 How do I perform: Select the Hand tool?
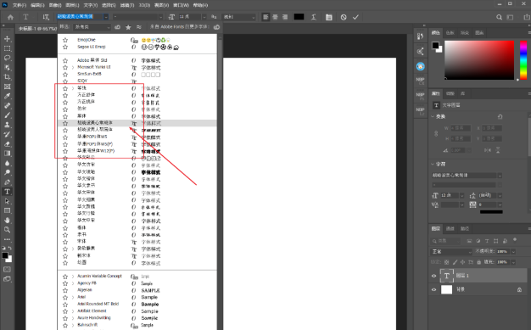click(x=7, y=220)
